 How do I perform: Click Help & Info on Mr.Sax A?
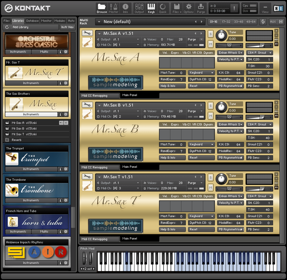point(172,86)
